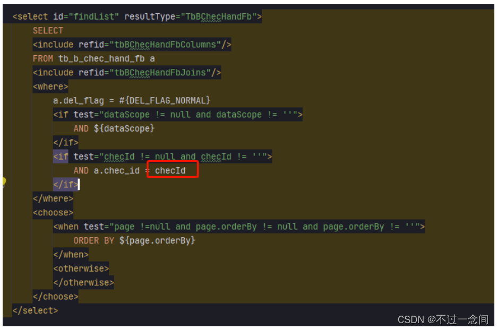
Task: Click the closing </where> tag
Action: click(53, 198)
